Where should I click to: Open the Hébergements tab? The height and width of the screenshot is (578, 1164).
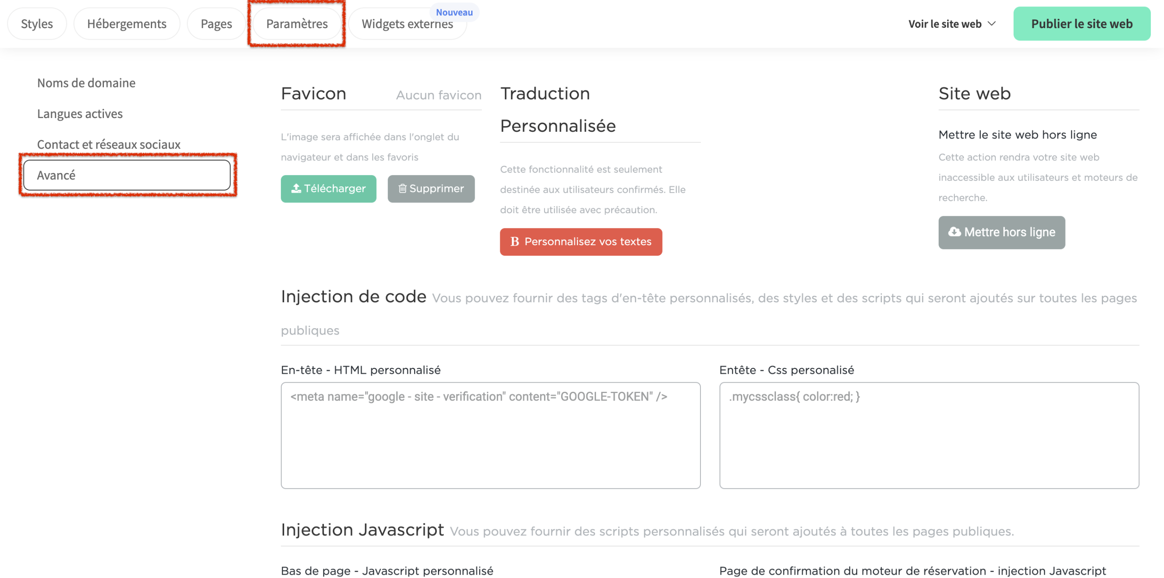click(x=127, y=23)
